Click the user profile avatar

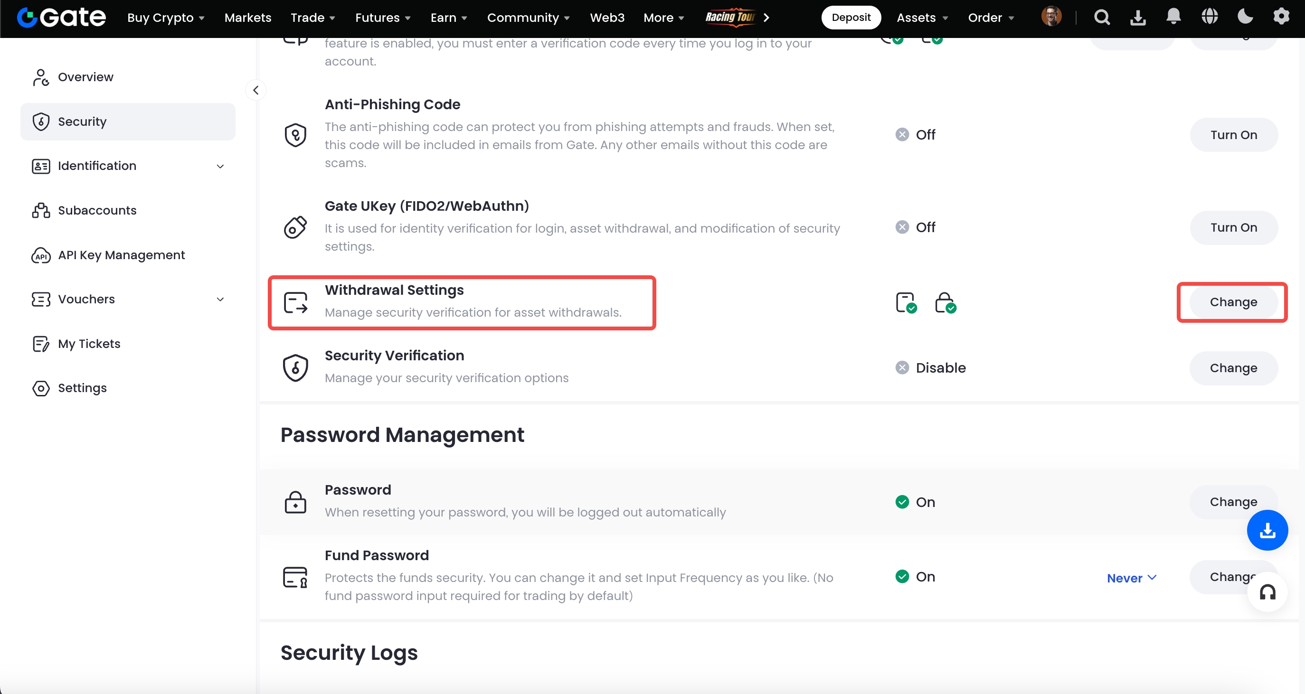click(1051, 17)
